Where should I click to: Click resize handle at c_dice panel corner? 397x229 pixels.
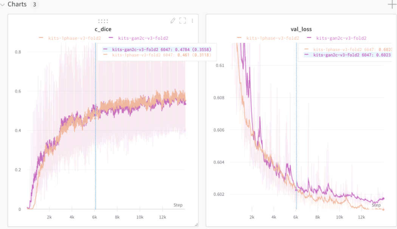(196, 224)
